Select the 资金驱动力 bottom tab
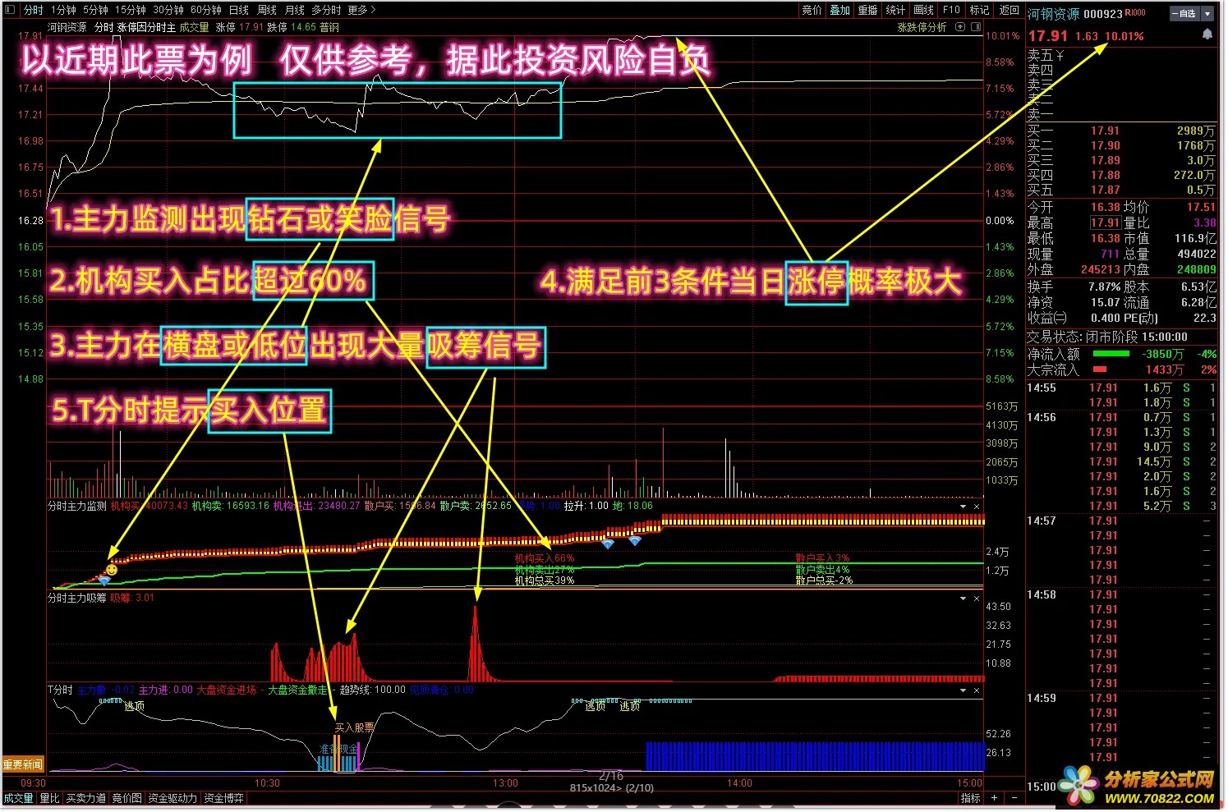This screenshot has height=812, width=1228. 172,798
